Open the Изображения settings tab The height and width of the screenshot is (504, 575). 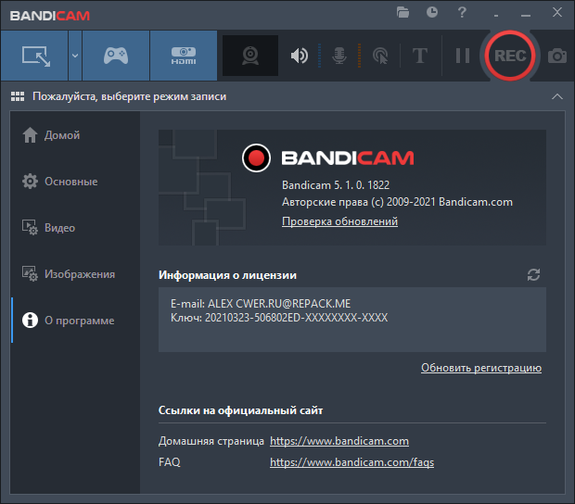pos(75,274)
